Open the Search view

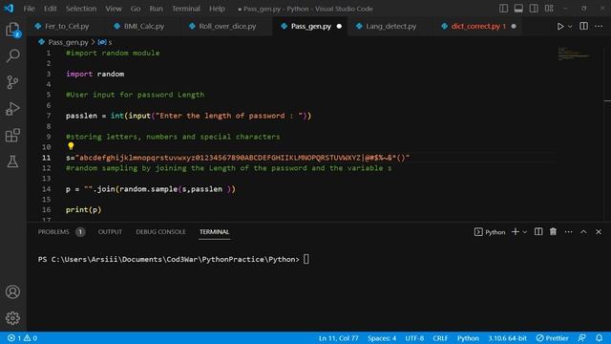12,55
